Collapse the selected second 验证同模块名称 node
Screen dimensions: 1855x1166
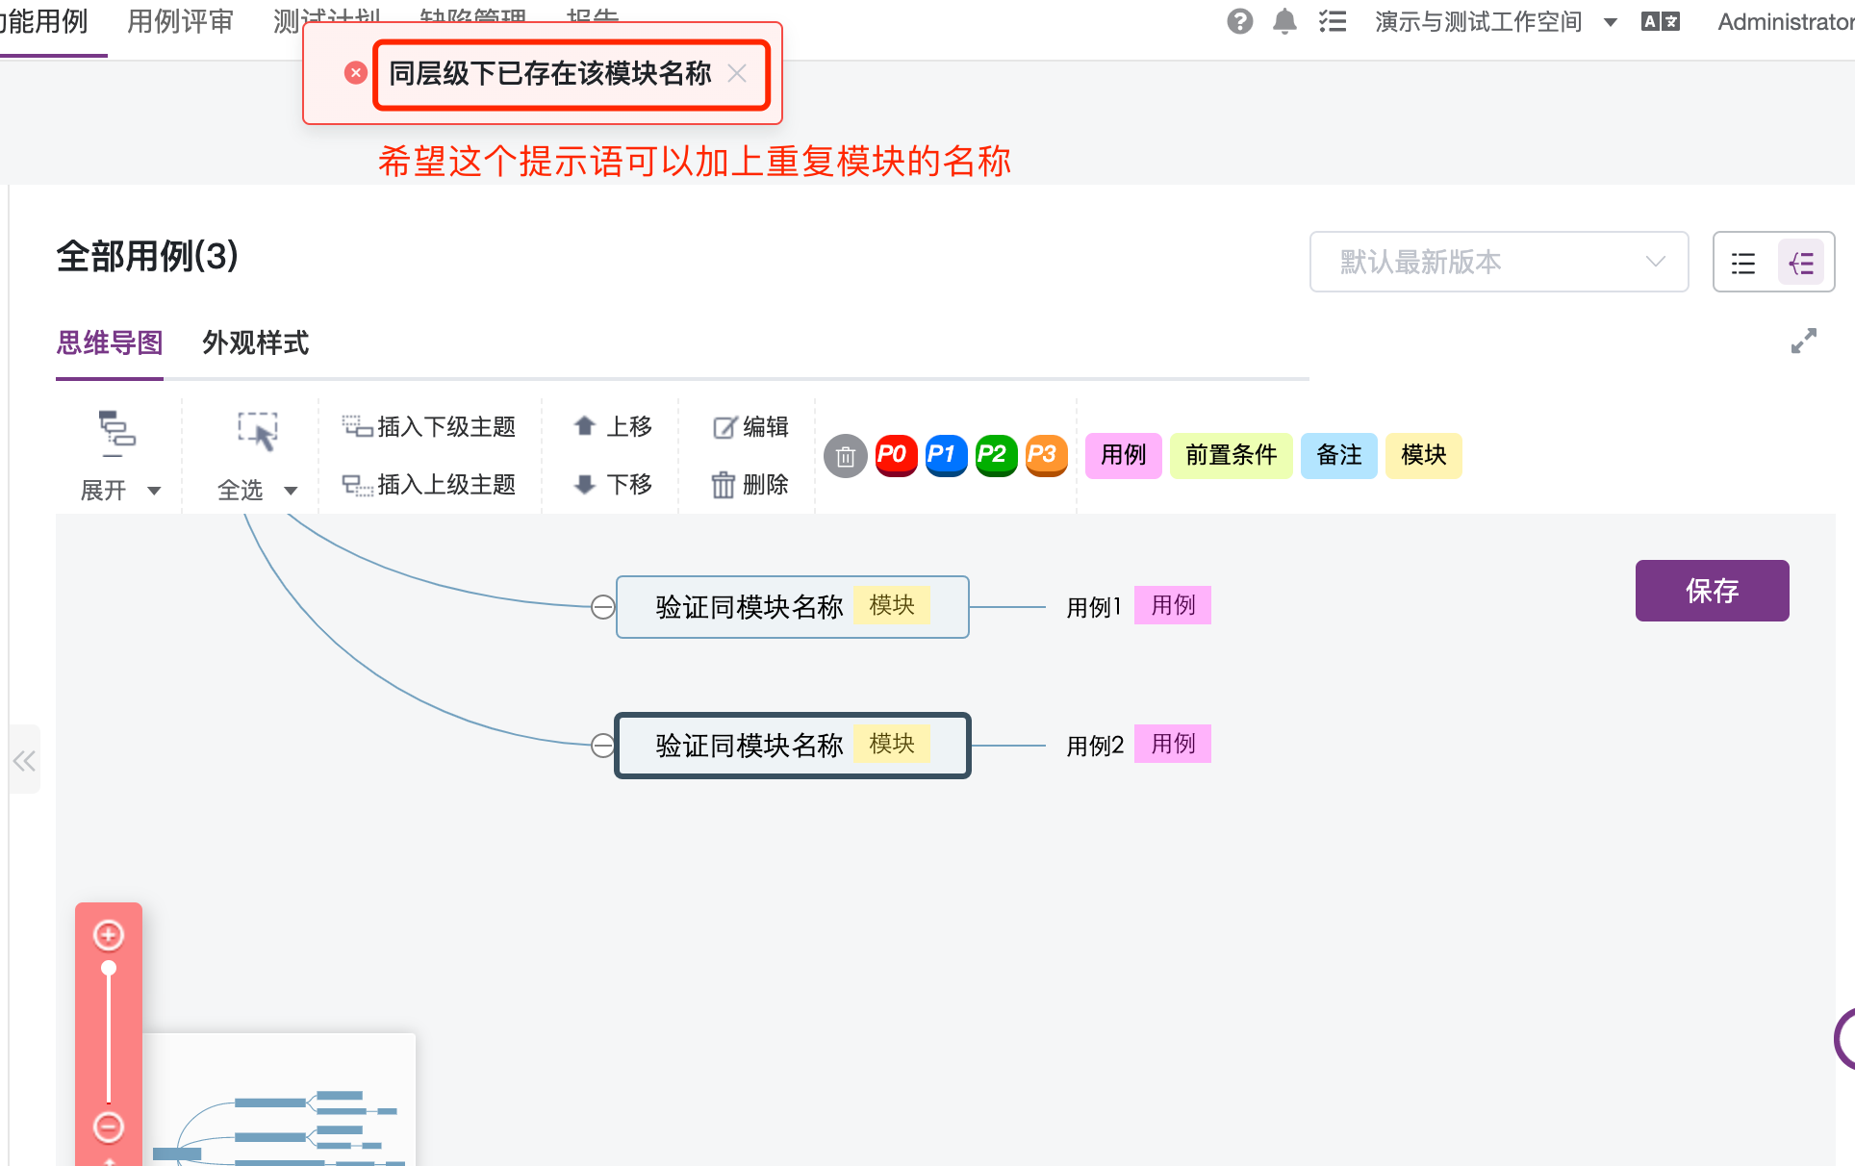pos(603,746)
